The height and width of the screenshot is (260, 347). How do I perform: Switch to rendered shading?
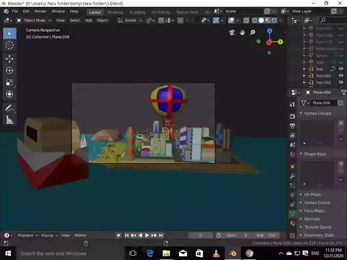click(274, 20)
